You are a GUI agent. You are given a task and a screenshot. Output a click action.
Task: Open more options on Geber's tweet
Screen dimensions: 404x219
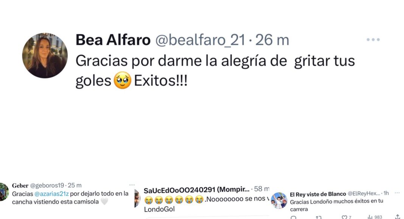[x=132, y=185]
